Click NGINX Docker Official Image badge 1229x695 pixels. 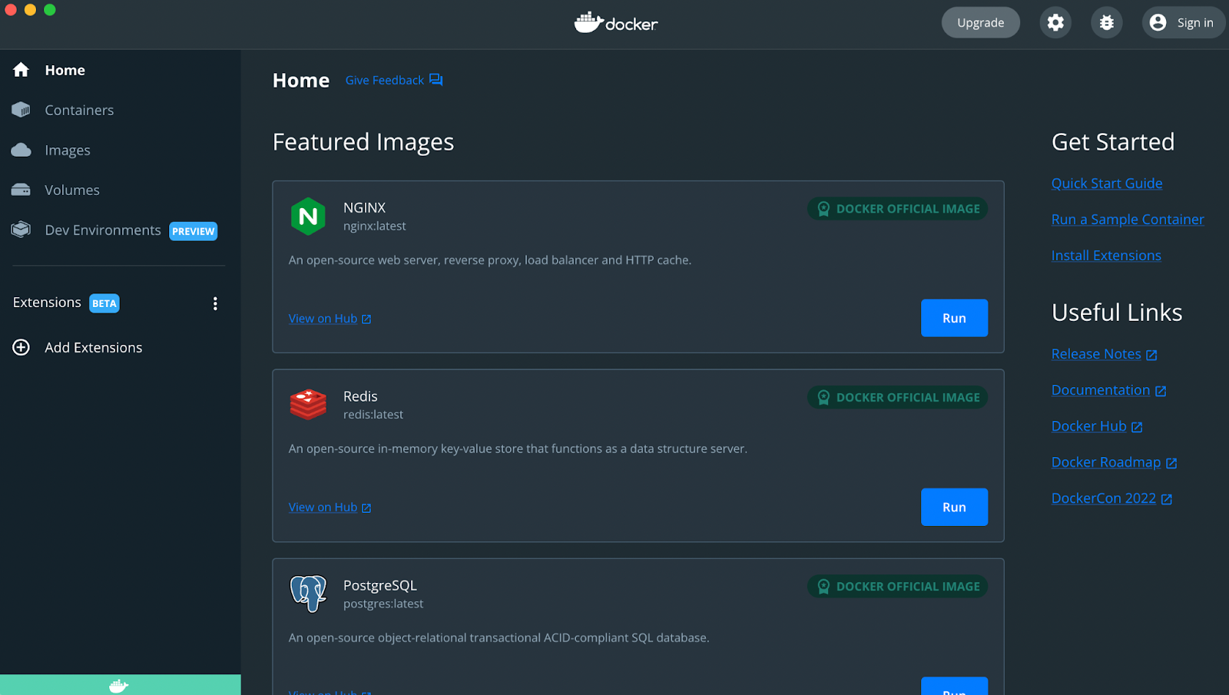point(897,209)
